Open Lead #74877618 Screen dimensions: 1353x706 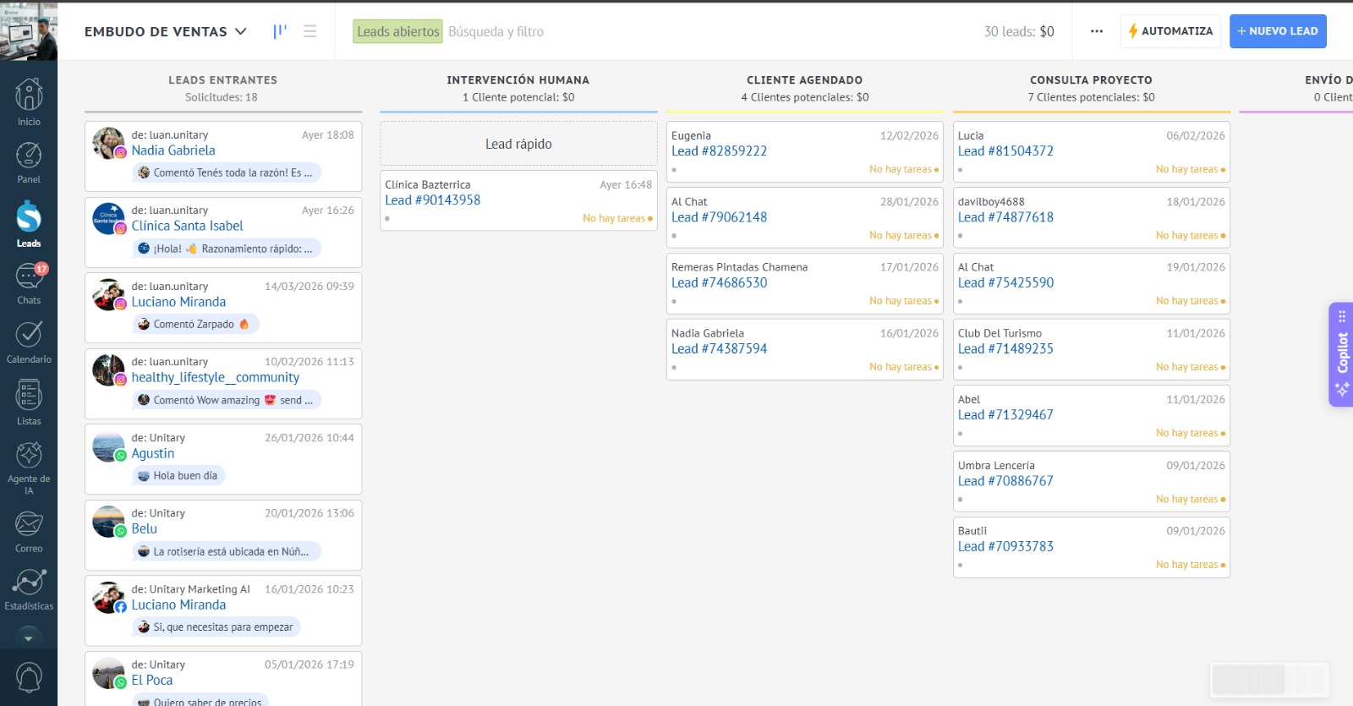coord(1005,217)
